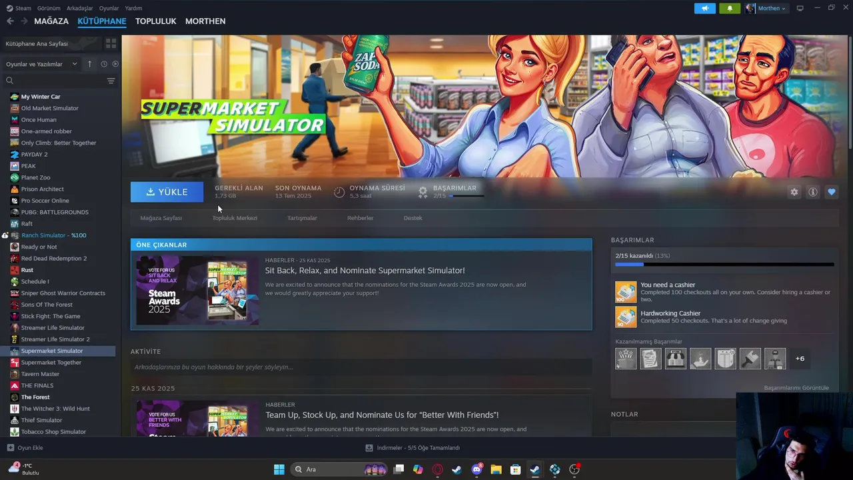Click the Planet Zoo game icon
Screen dimensions: 853x480
click(15, 177)
